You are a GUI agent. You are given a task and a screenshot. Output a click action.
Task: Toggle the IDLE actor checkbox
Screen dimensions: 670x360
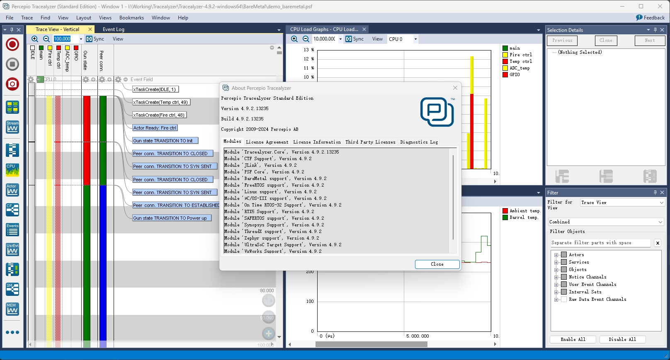pyautogui.click(x=33, y=48)
